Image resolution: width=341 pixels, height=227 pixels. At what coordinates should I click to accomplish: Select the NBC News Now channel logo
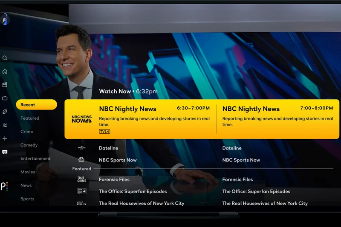[x=81, y=119]
